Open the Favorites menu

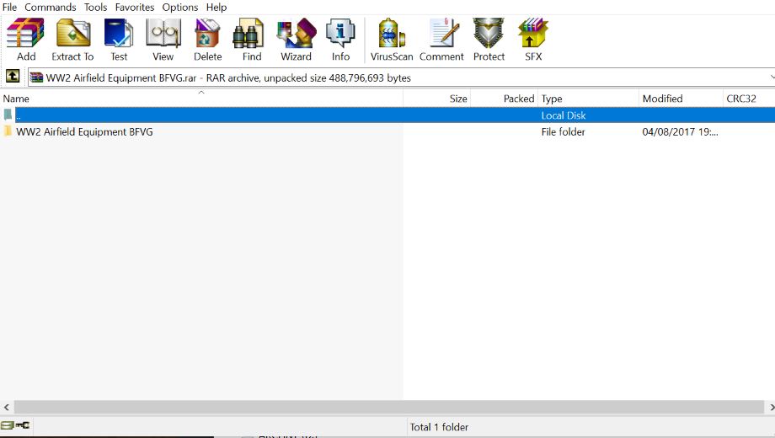(135, 8)
